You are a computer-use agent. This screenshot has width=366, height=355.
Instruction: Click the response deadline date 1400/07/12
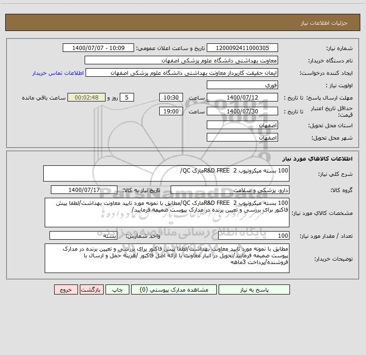242,98
